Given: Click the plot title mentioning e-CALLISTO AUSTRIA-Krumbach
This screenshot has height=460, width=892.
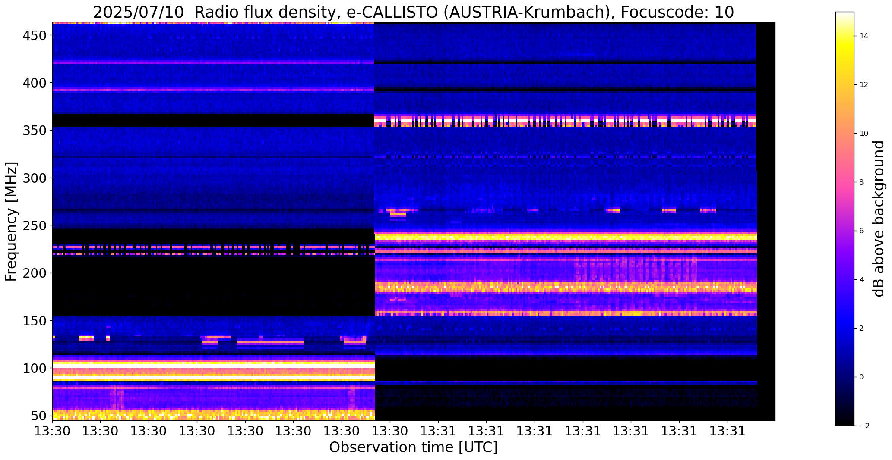Looking at the screenshot, I should (413, 13).
